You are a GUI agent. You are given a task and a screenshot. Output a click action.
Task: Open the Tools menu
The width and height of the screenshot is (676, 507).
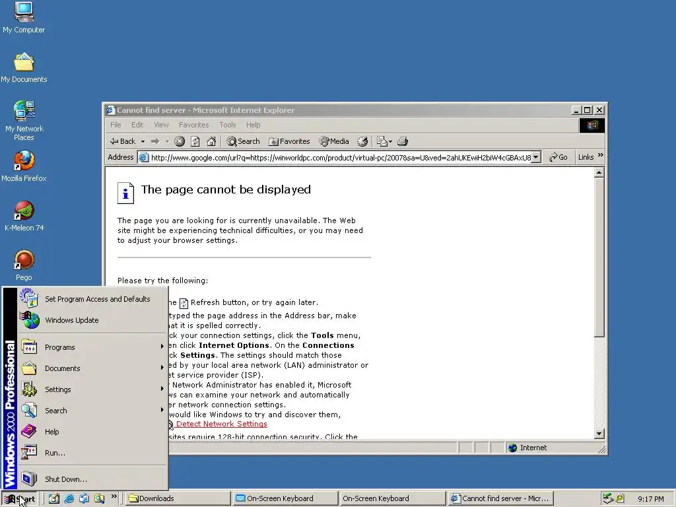coord(227,125)
